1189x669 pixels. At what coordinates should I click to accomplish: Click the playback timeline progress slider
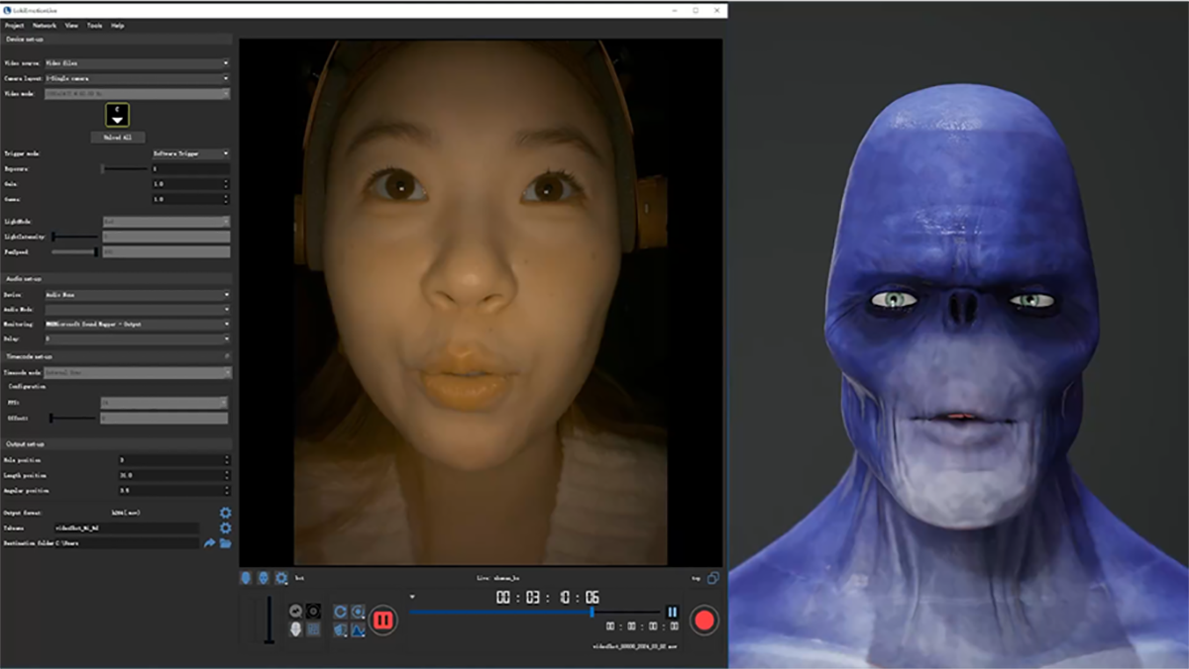(x=535, y=612)
